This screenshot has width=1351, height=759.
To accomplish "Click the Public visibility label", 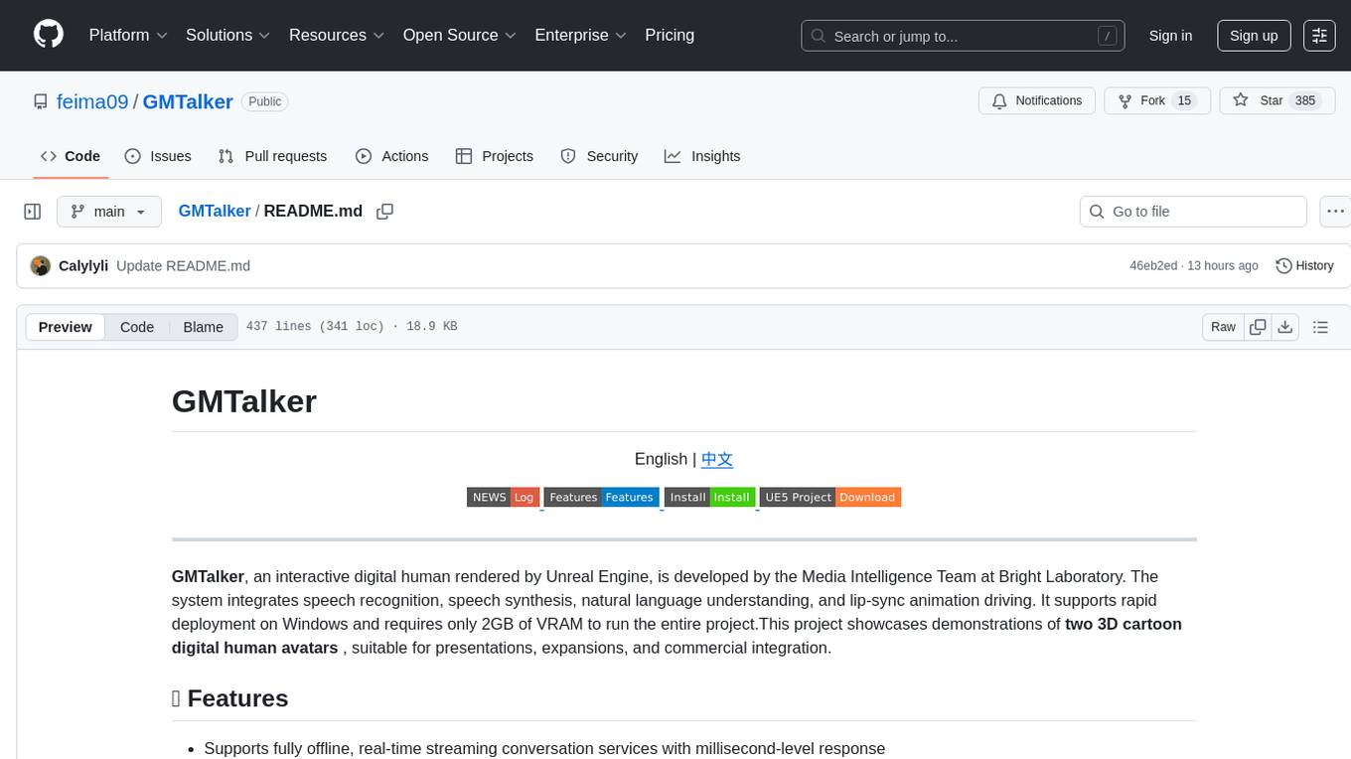I will click(264, 101).
